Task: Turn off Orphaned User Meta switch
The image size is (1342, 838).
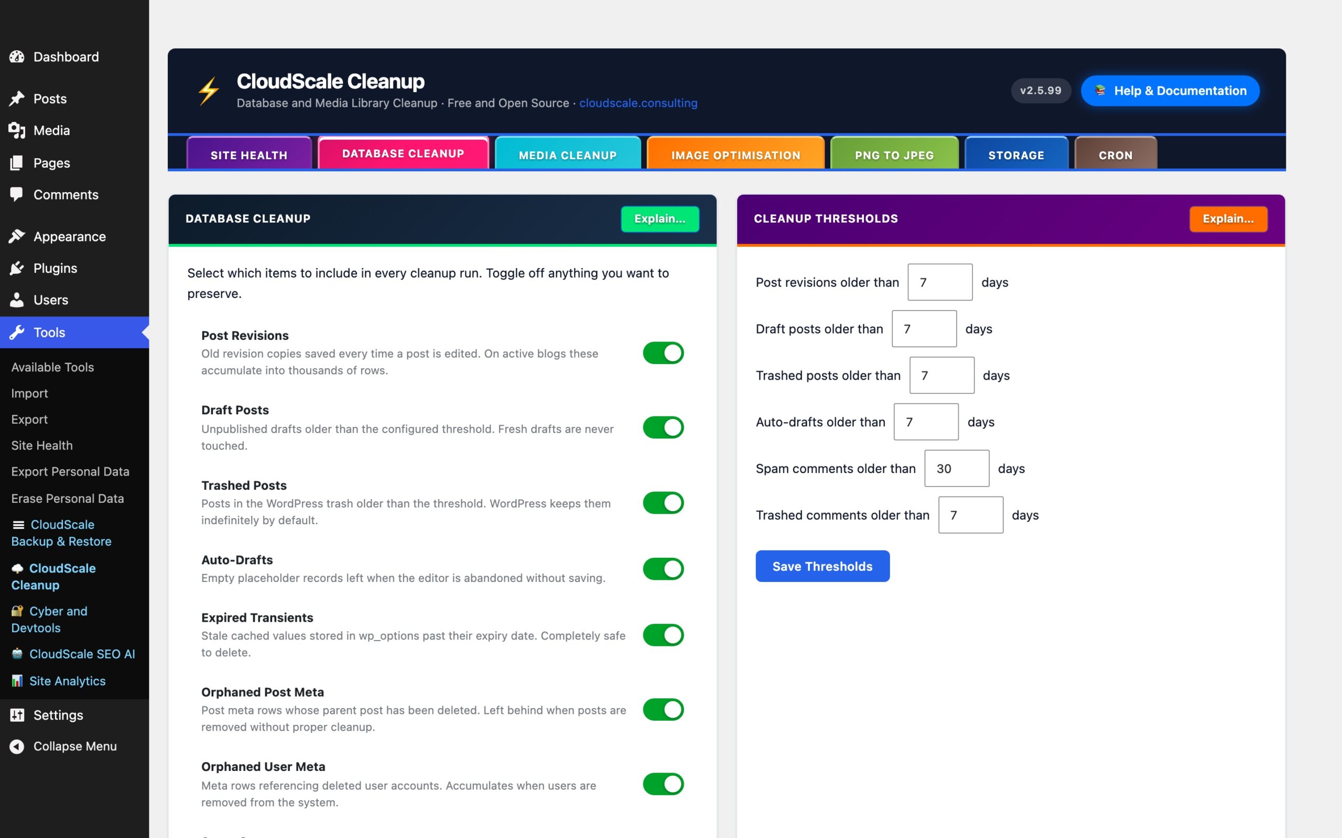Action: pos(663,784)
